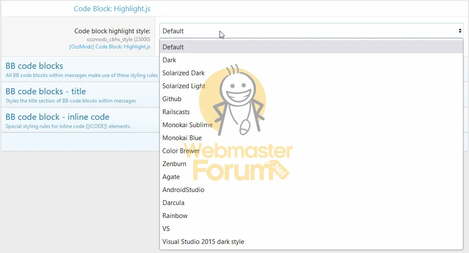Choose Agate from the style list
This screenshot has height=253, width=469.
(311, 177)
